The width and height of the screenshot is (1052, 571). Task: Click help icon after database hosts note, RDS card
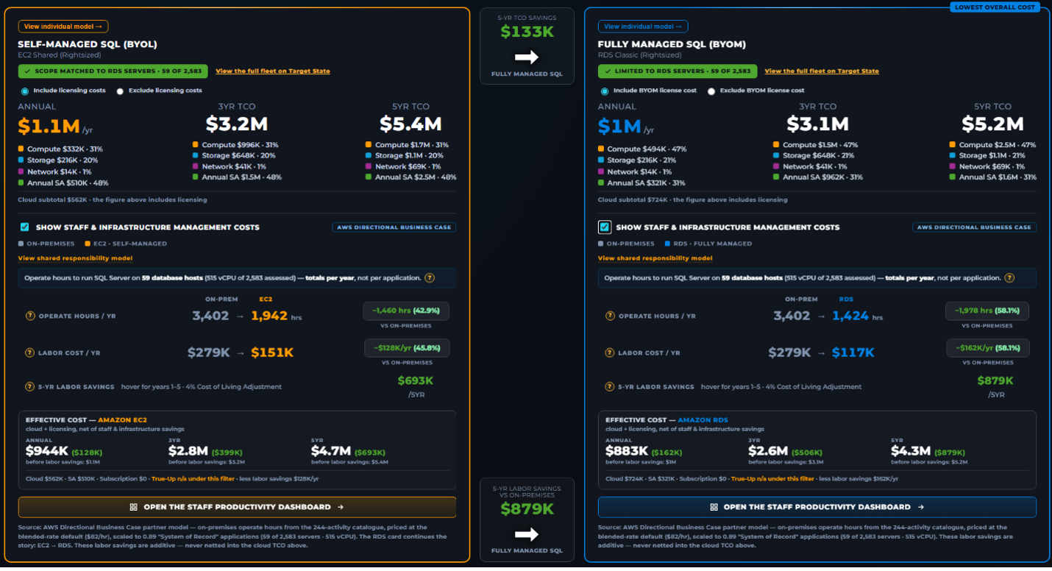coord(1009,278)
